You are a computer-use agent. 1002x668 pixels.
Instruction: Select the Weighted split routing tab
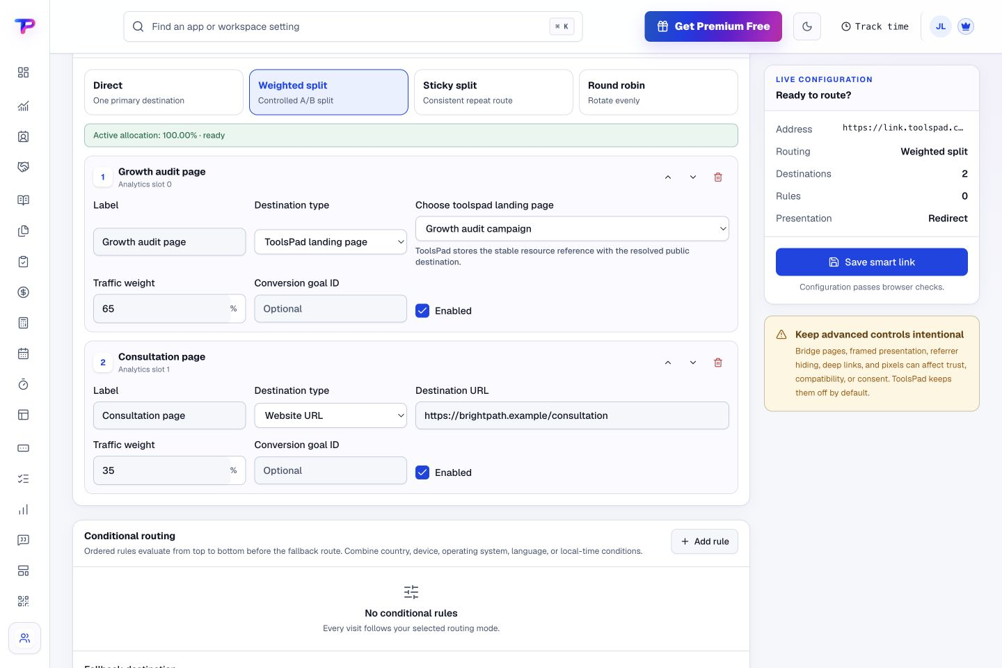tap(328, 92)
